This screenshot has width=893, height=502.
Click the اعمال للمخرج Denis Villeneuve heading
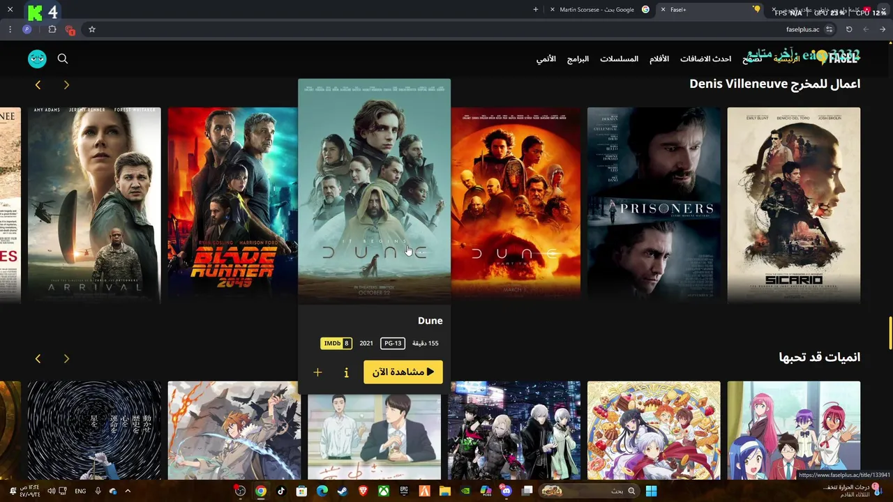774,84
